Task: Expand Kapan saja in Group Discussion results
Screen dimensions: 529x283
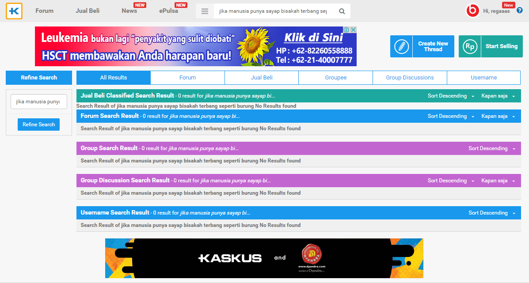Action: tap(498, 181)
